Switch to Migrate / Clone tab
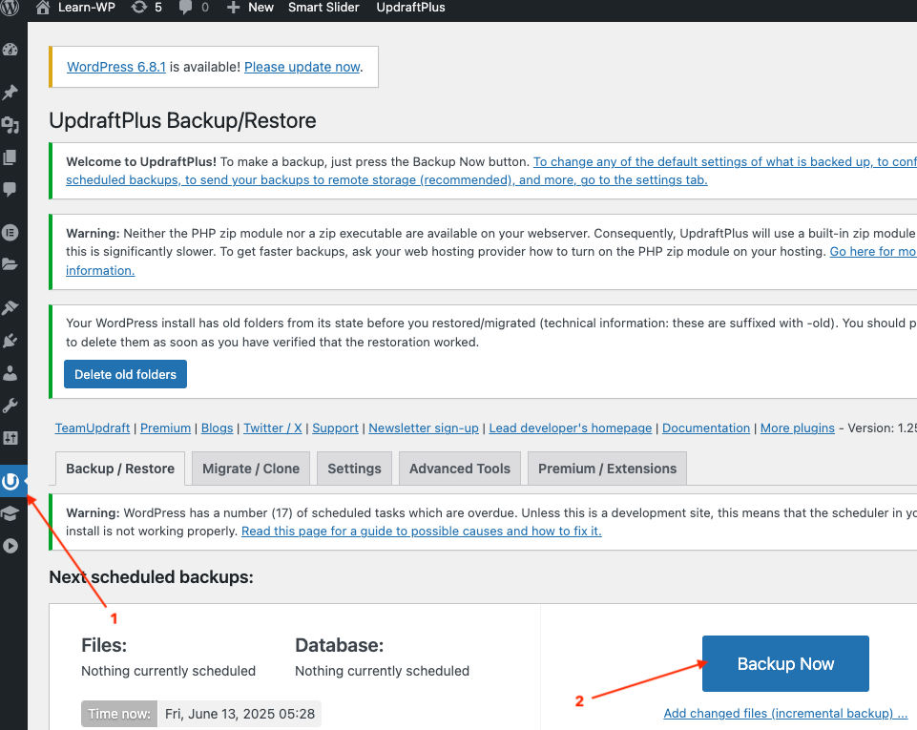 pos(250,469)
